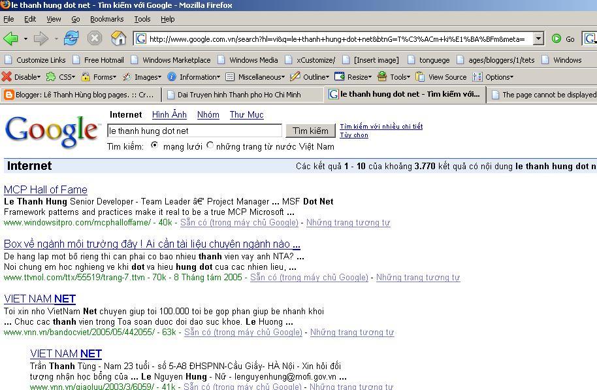The image size is (597, 390).
Task: Open the Forms developer menu
Action: (99, 77)
